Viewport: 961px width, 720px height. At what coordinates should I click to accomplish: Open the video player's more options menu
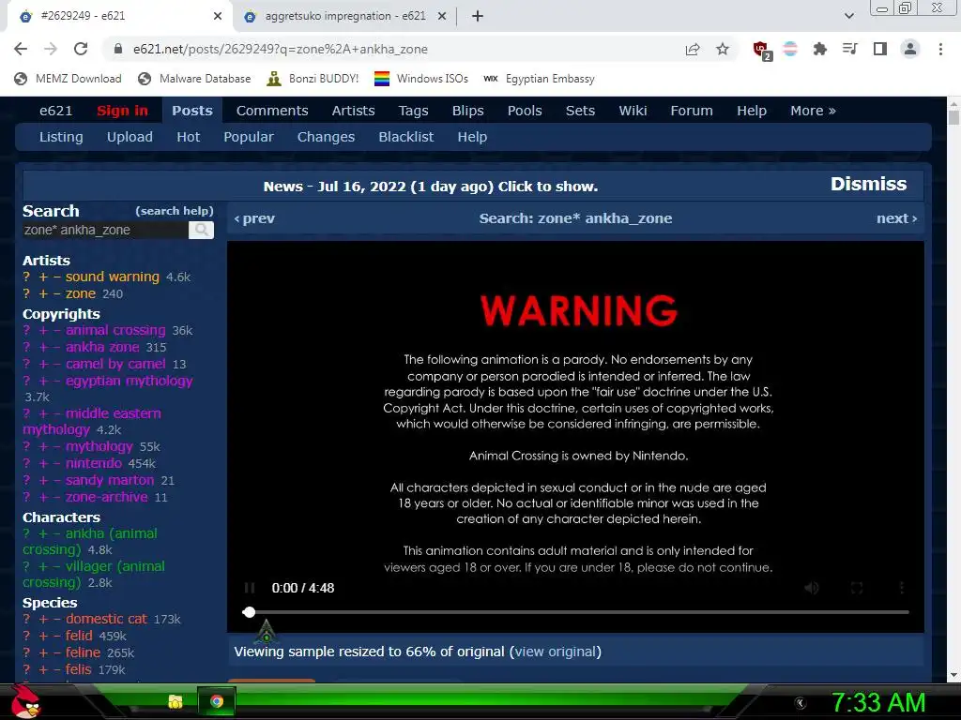902,588
